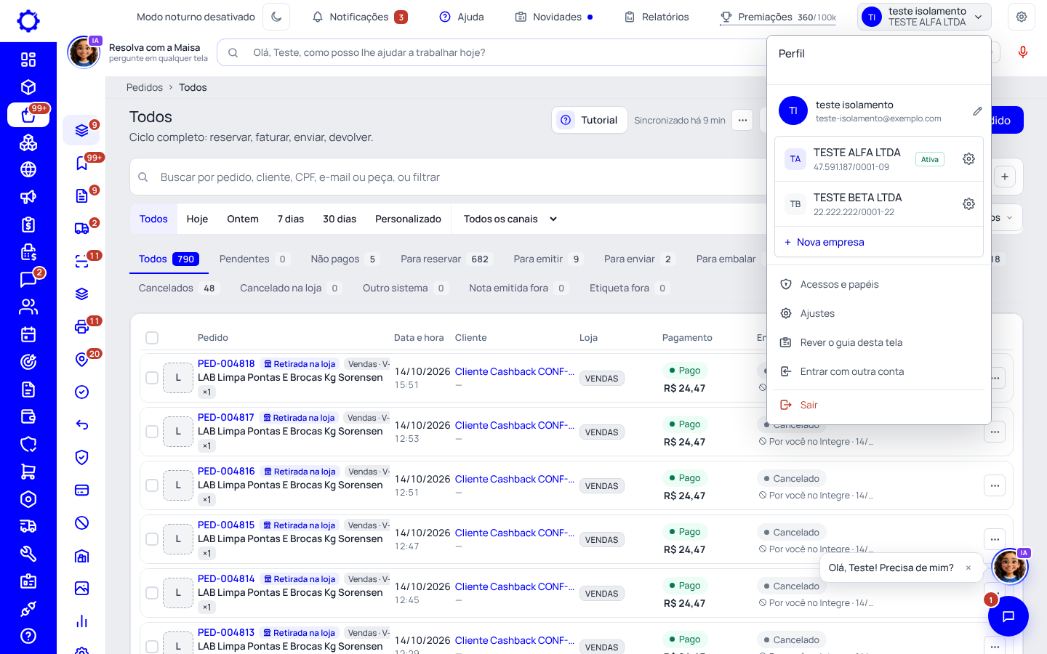The image size is (1047, 654).
Task: Open the wrench tools icon in the sidebar
Action: click(x=28, y=554)
